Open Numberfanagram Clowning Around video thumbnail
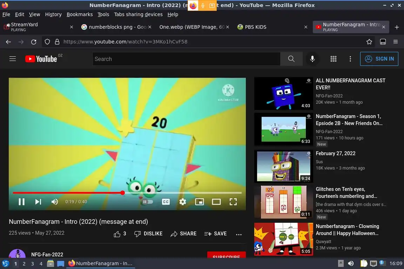 tap(283, 239)
